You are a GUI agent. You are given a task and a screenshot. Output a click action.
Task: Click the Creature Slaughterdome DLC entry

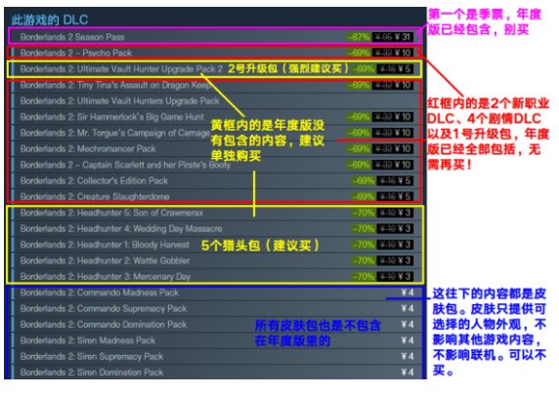[216, 196]
